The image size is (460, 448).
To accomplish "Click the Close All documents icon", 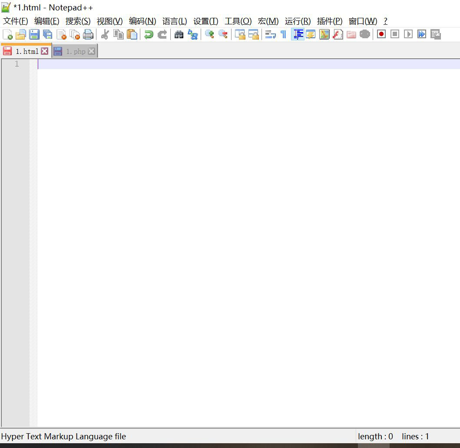I will [x=75, y=35].
